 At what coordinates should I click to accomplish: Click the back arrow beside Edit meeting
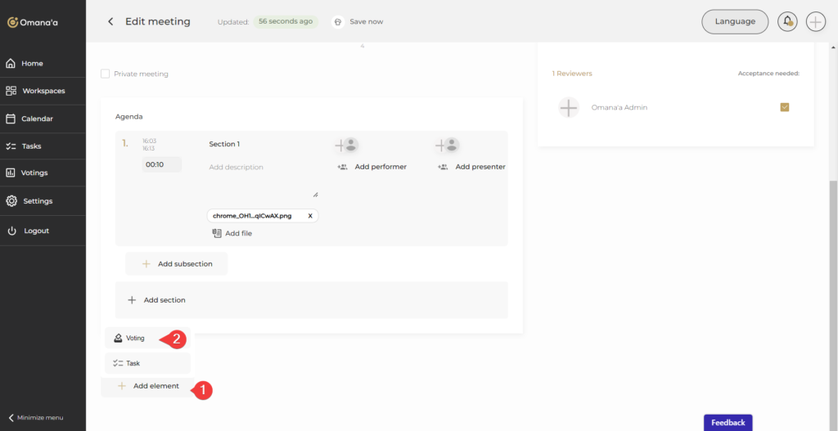pos(110,21)
